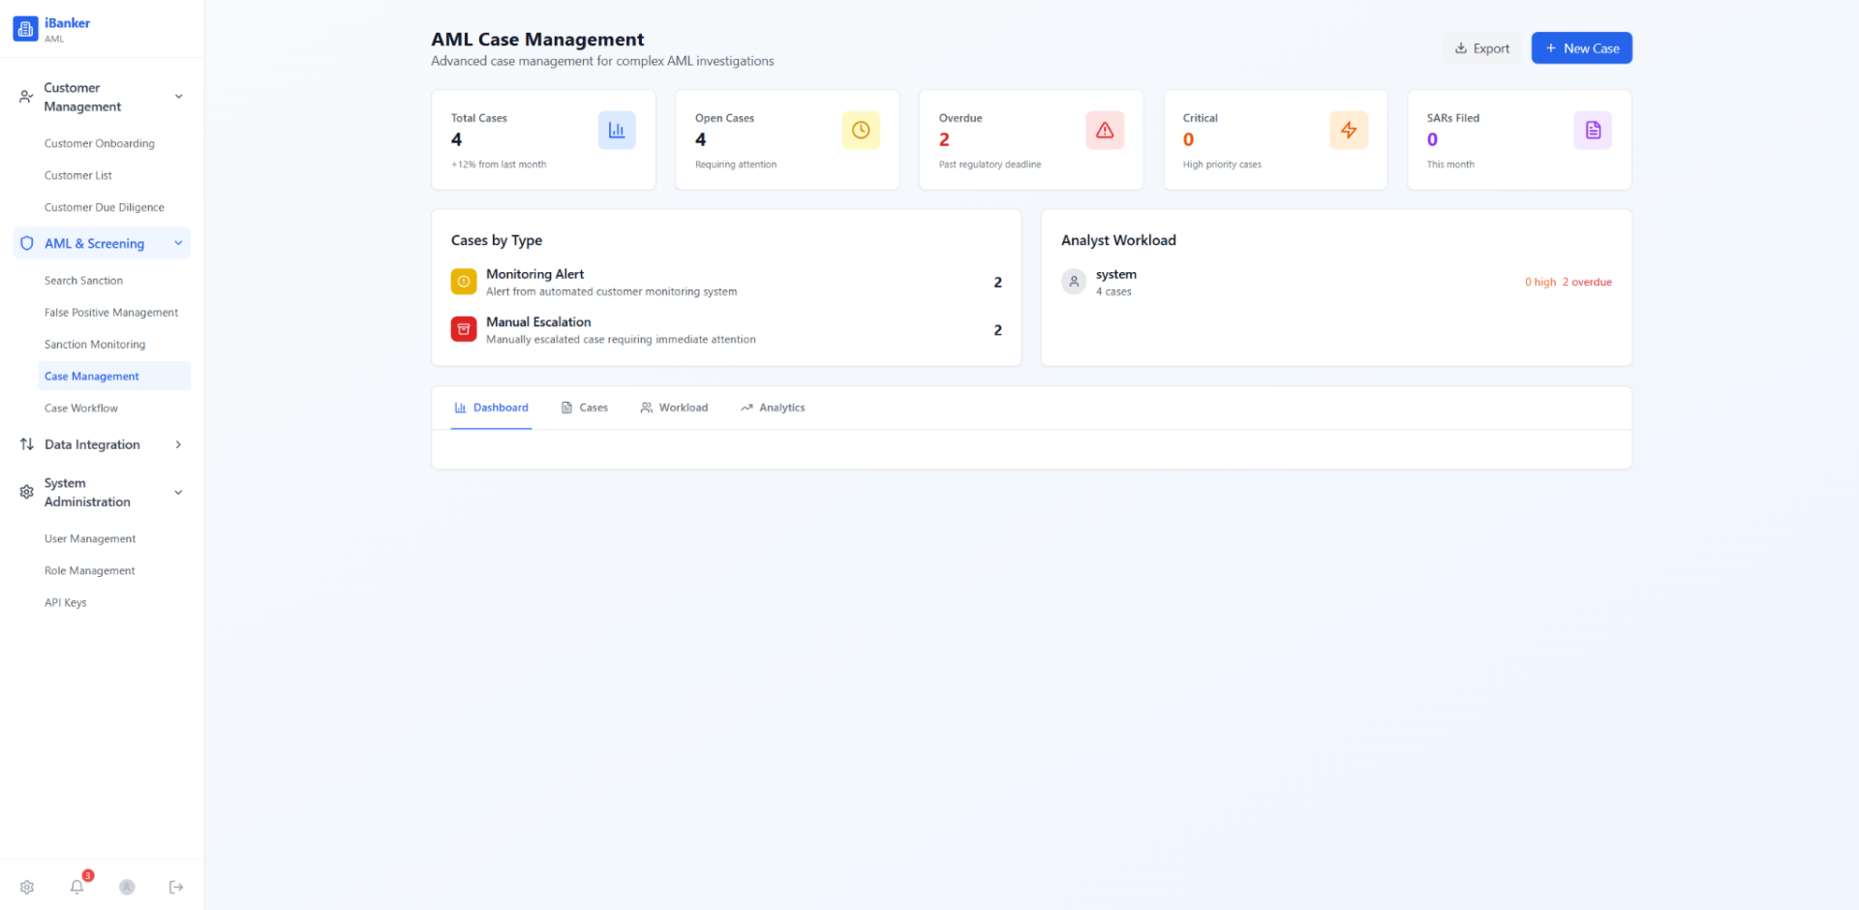Collapse the Customer Management section
The width and height of the screenshot is (1859, 910).
(178, 97)
